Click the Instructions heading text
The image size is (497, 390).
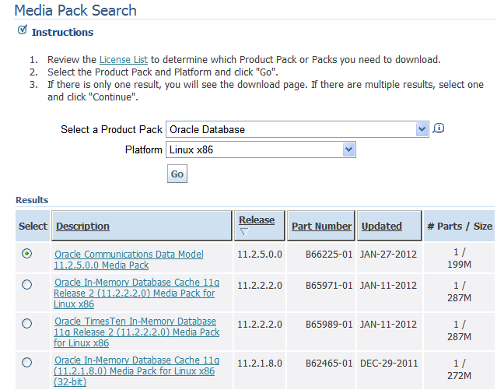click(x=62, y=33)
